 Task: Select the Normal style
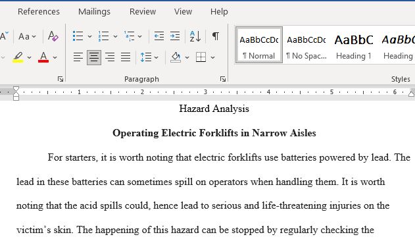[259, 45]
